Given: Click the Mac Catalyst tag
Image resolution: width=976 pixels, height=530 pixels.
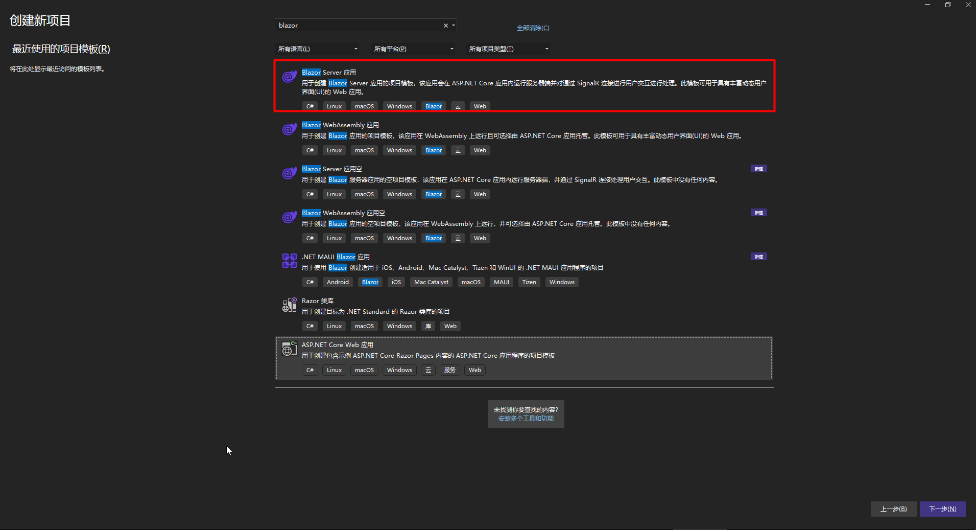Looking at the screenshot, I should click(x=431, y=282).
